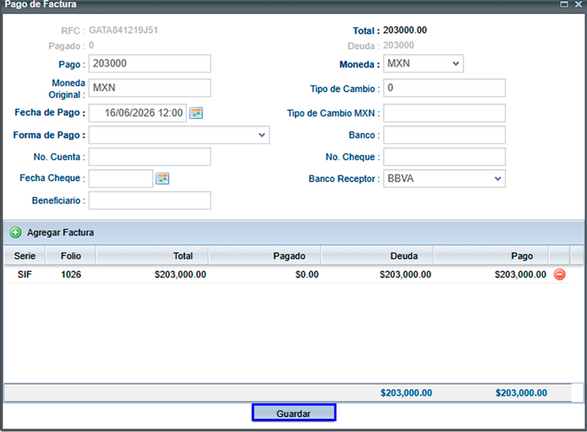The image size is (587, 432).
Task: Click the Total value 203000.00 at top
Action: click(405, 30)
